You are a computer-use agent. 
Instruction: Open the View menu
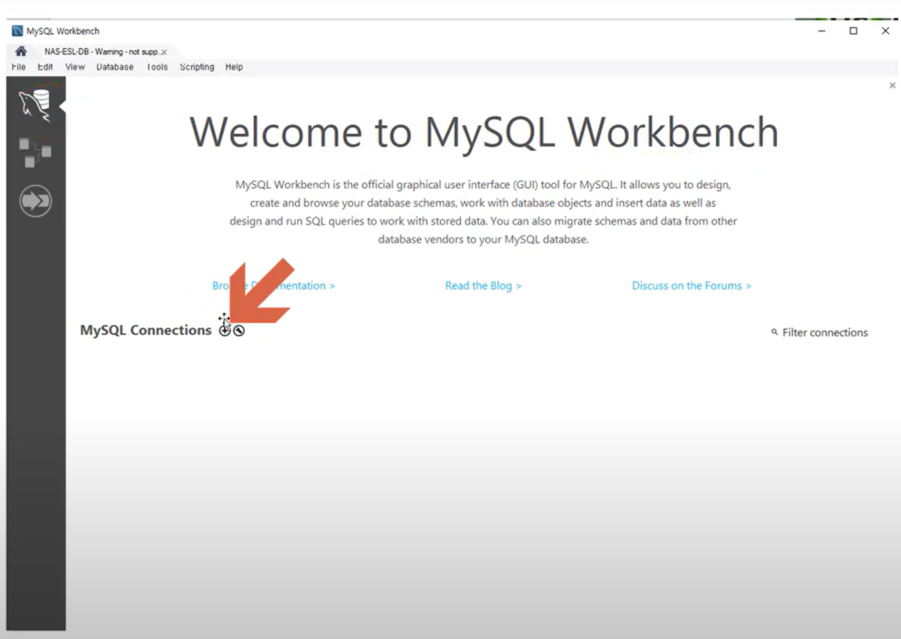[75, 67]
